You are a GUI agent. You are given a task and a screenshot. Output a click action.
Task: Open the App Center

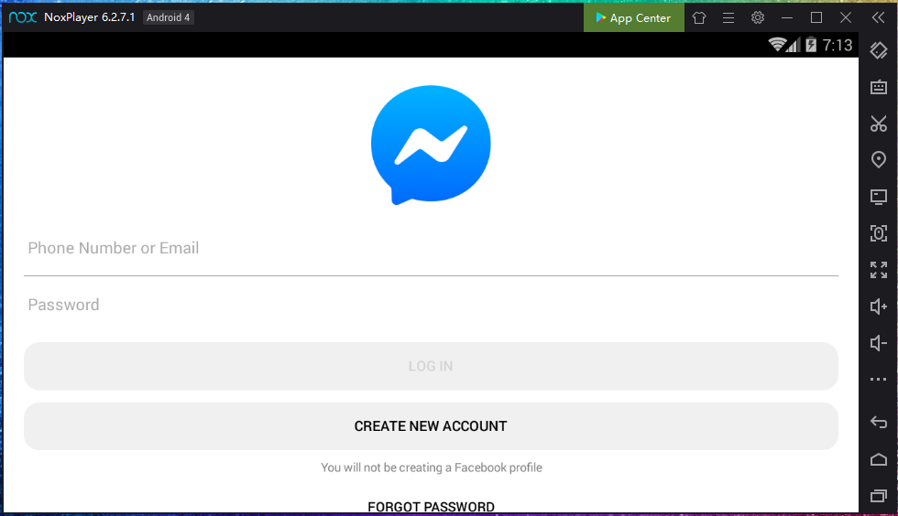[x=633, y=17]
